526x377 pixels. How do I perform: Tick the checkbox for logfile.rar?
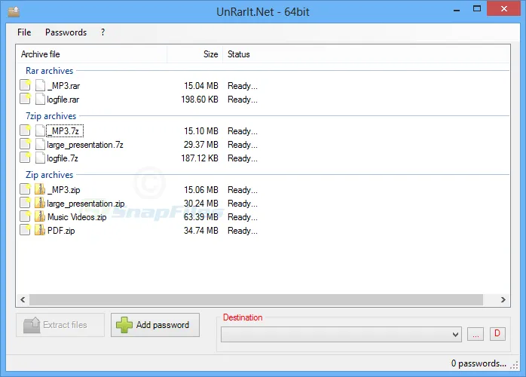(x=25, y=99)
